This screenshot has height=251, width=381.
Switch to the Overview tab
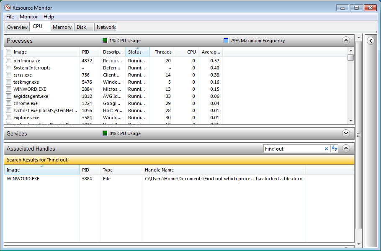17,27
